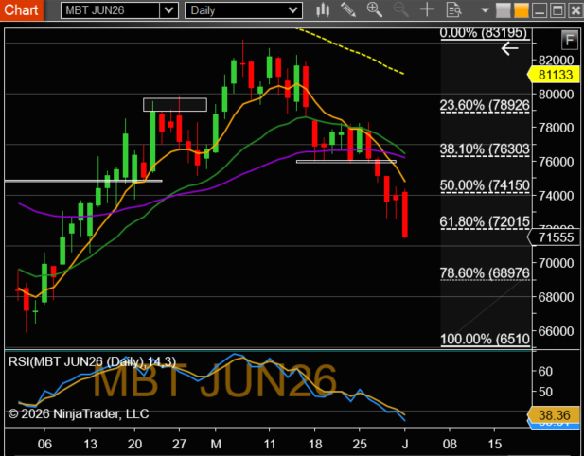Open the data box document icon
The image size is (584, 456).
(454, 10)
